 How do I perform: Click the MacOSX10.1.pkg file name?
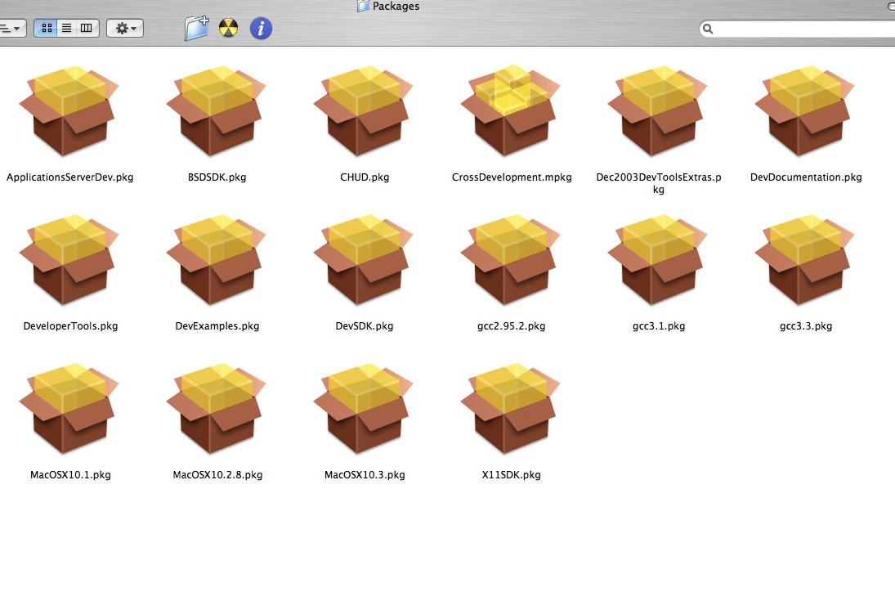pos(70,475)
